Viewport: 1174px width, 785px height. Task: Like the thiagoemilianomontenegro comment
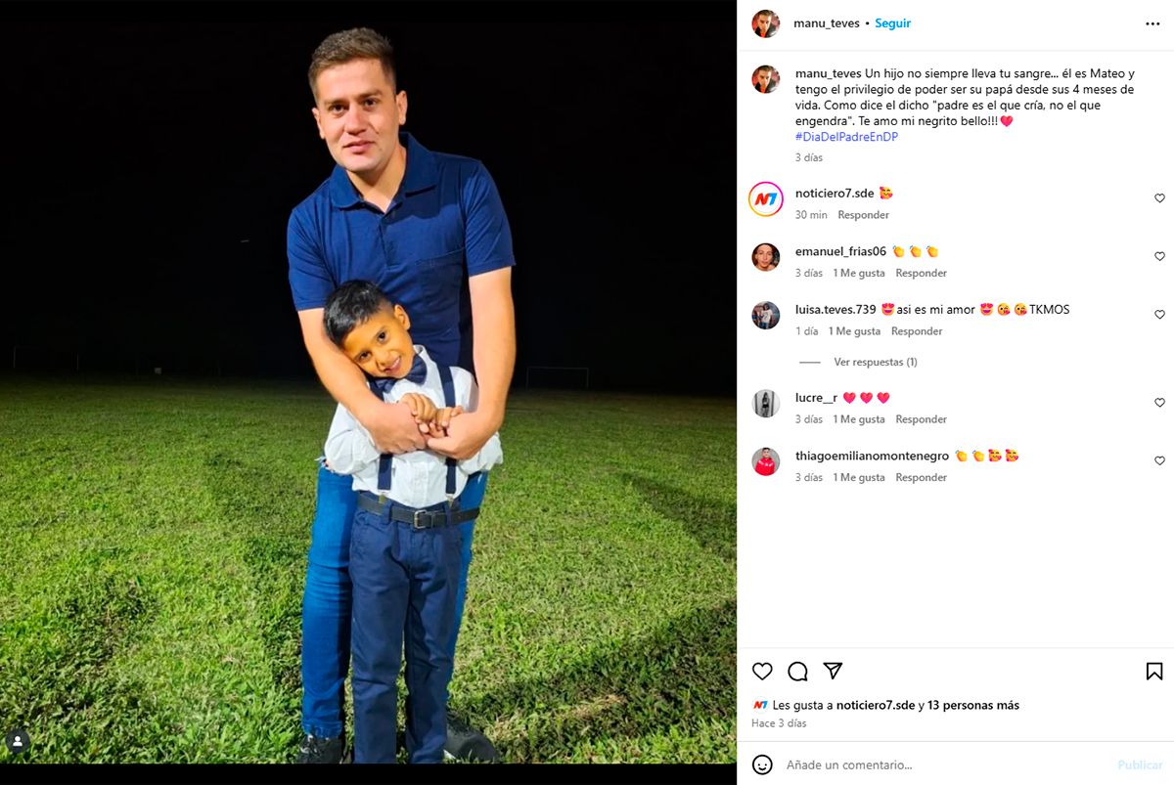pyautogui.click(x=1159, y=460)
